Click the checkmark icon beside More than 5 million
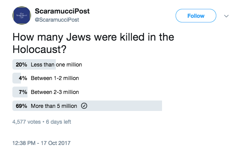This screenshot has width=238, height=150. pos(84,106)
